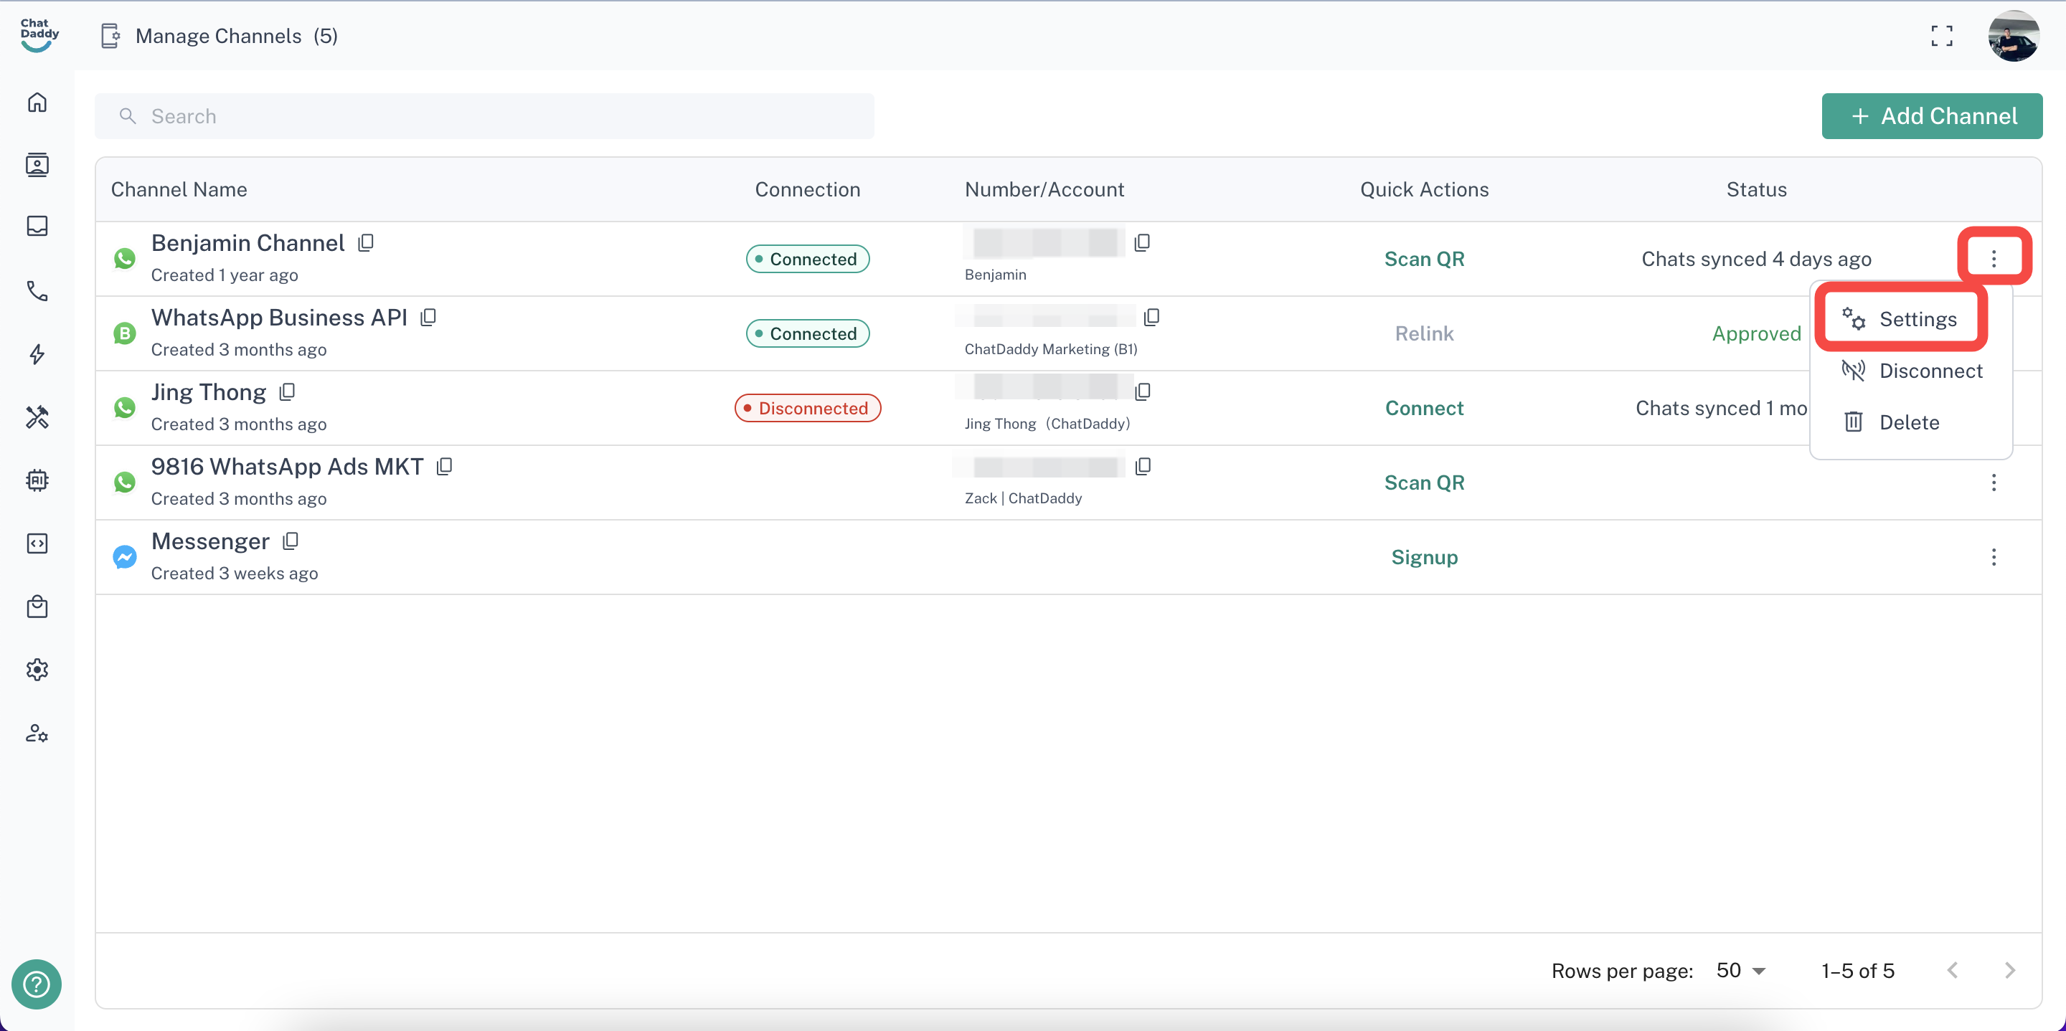Viewport: 2066px width, 1031px height.
Task: Open the Settings gear sidebar icon
Action: pos(37,670)
